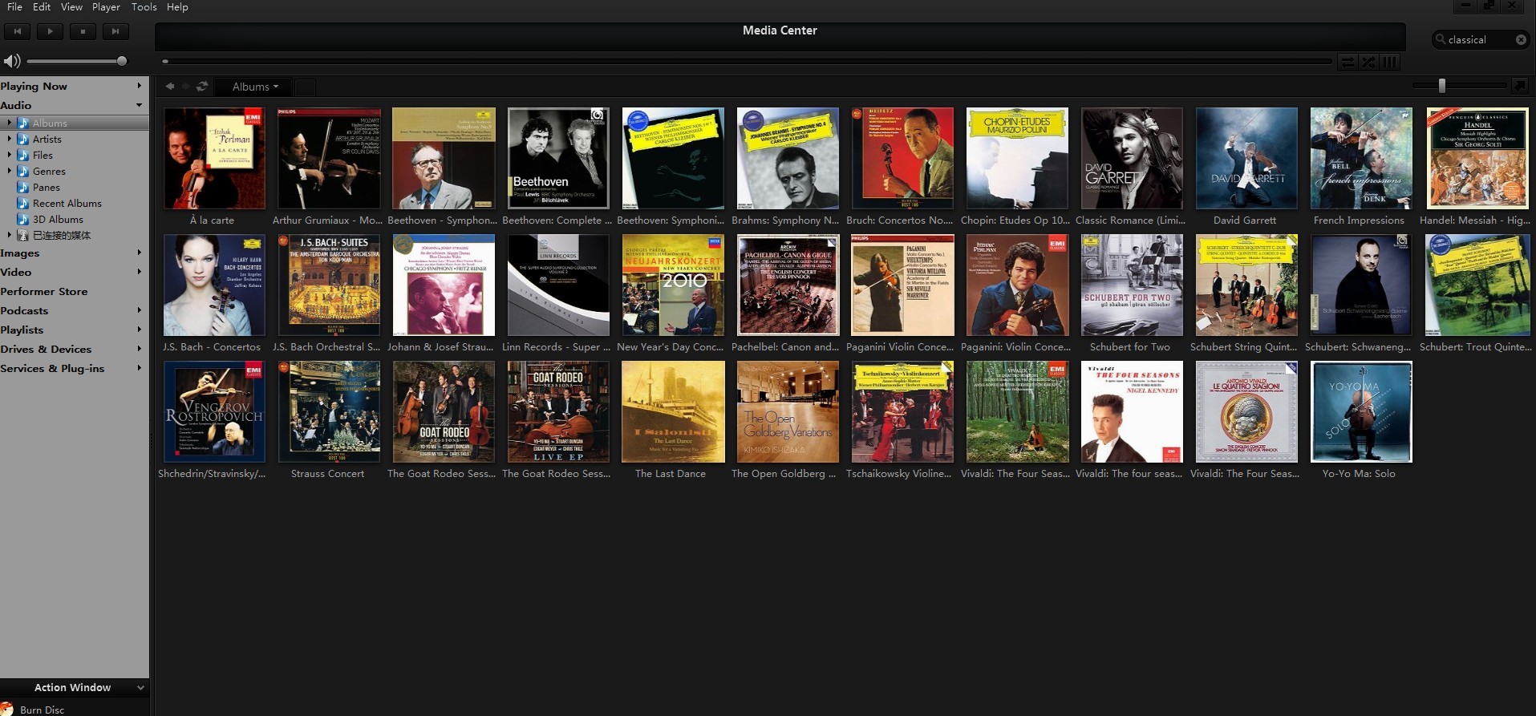Screen dimensions: 1536x716
Task: Select the New Year's Day Concert 2010 album
Action: 673,285
